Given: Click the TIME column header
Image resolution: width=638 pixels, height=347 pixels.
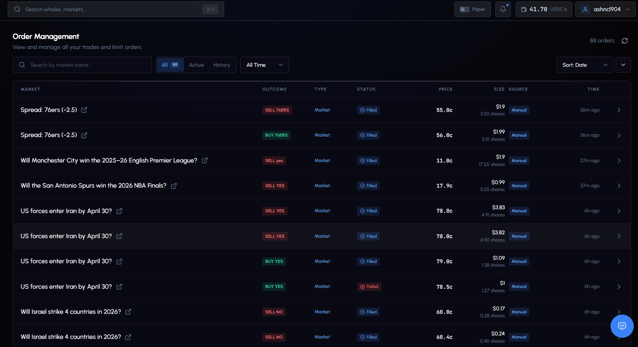Looking at the screenshot, I should point(594,89).
